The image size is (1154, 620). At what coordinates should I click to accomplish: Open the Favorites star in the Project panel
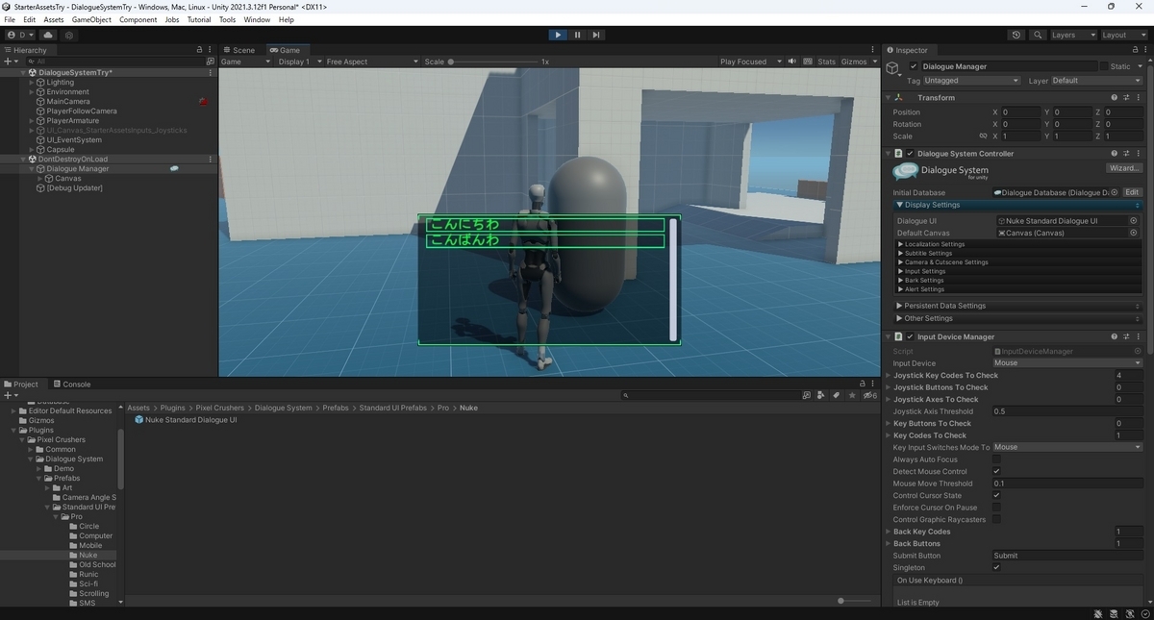coord(852,395)
